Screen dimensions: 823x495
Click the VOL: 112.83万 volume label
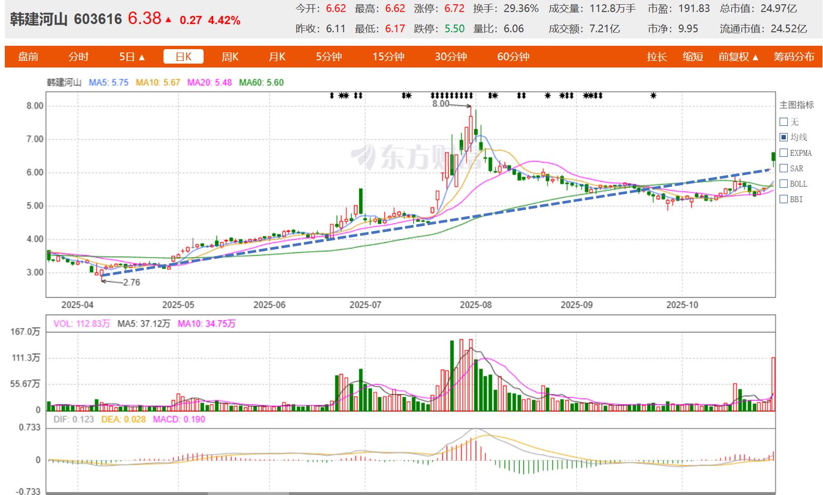click(x=82, y=324)
